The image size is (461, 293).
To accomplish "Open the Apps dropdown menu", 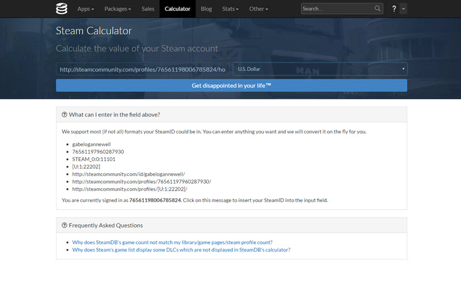I will [x=85, y=9].
